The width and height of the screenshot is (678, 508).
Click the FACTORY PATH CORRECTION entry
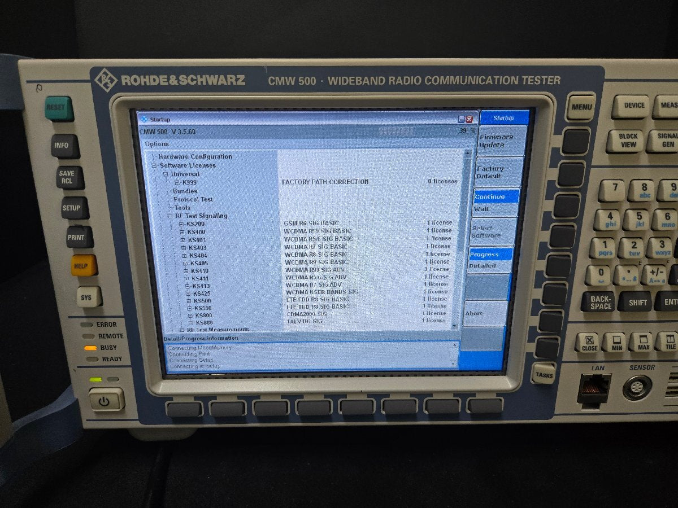325,182
